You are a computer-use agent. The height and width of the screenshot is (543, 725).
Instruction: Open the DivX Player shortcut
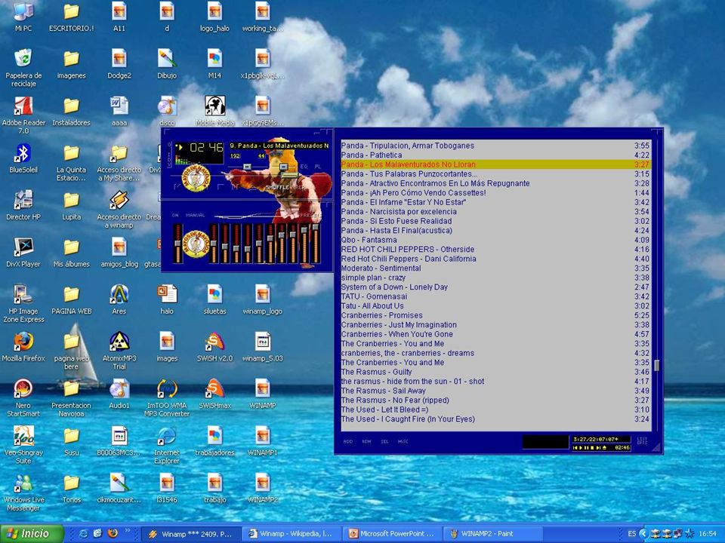point(23,253)
